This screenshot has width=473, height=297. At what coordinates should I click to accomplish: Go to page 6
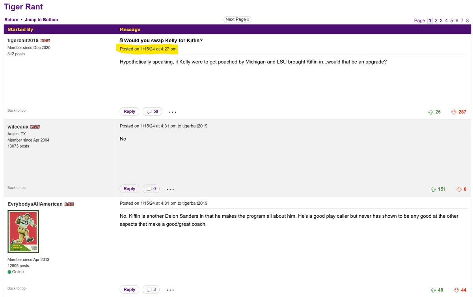(x=457, y=21)
